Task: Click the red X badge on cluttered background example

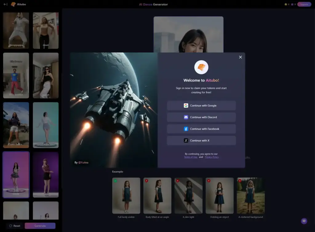Action: tap(240, 181)
